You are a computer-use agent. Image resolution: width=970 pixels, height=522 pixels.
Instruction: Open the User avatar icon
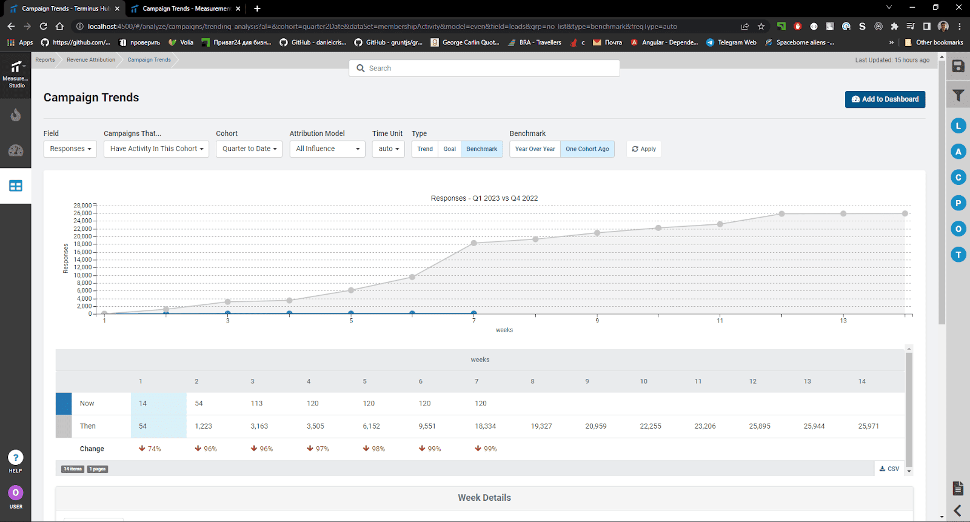tap(16, 493)
